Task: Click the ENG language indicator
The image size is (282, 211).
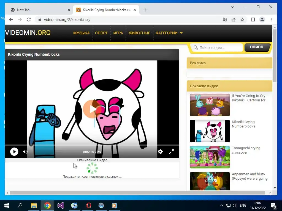Action: 243,206
